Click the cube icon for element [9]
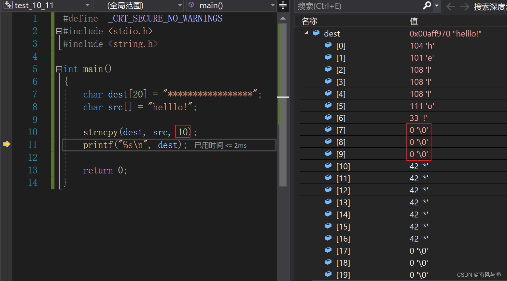The height and width of the screenshot is (281, 507). 328,154
